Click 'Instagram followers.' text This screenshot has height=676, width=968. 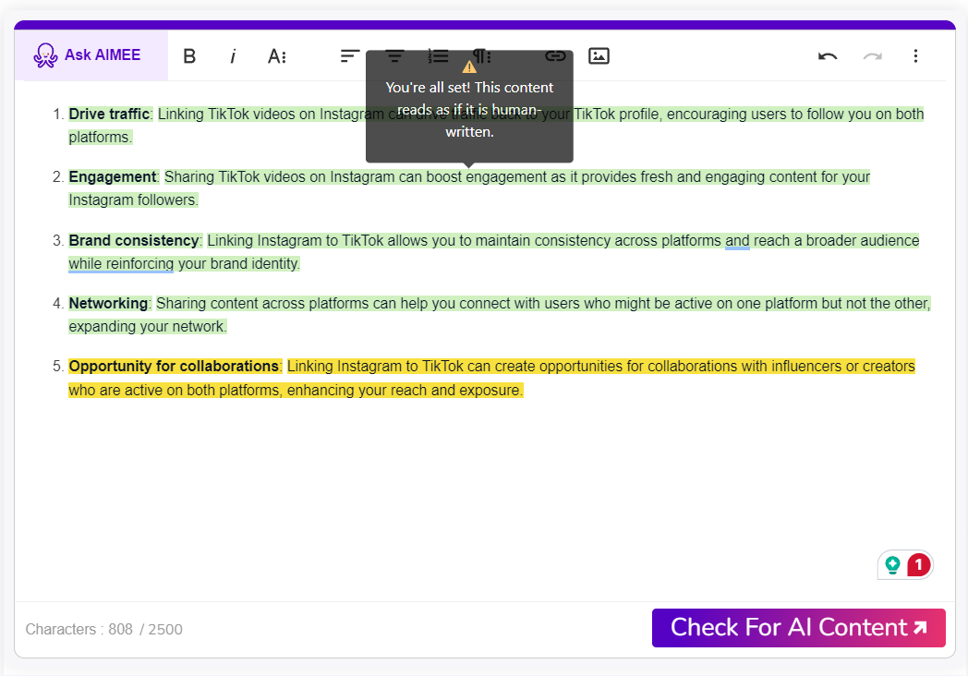pos(133,200)
